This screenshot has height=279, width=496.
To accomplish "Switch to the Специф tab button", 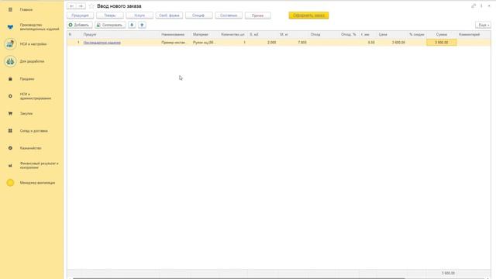I will point(198,15).
